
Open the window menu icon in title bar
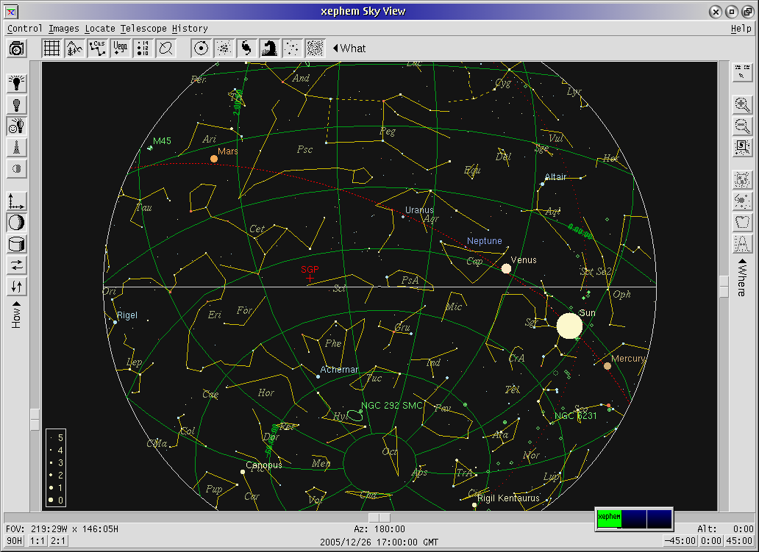coord(11,11)
